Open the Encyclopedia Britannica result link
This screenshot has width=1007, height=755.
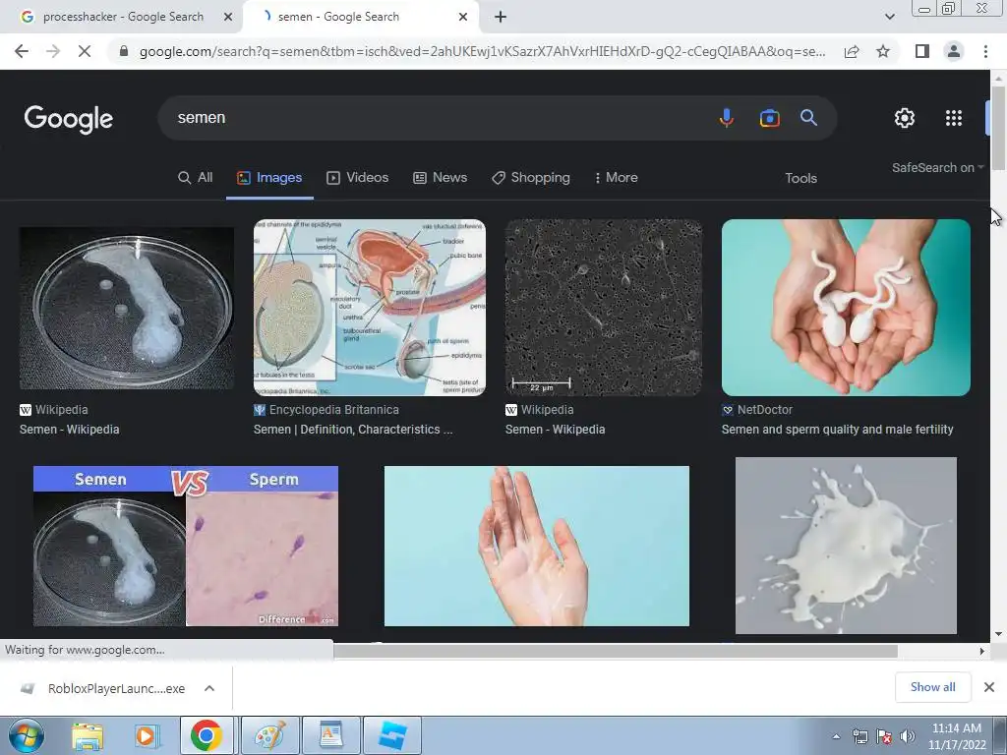tap(353, 430)
